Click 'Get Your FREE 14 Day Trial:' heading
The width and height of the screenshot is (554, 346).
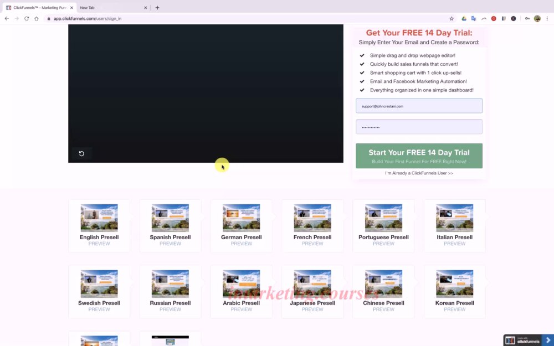coord(419,33)
